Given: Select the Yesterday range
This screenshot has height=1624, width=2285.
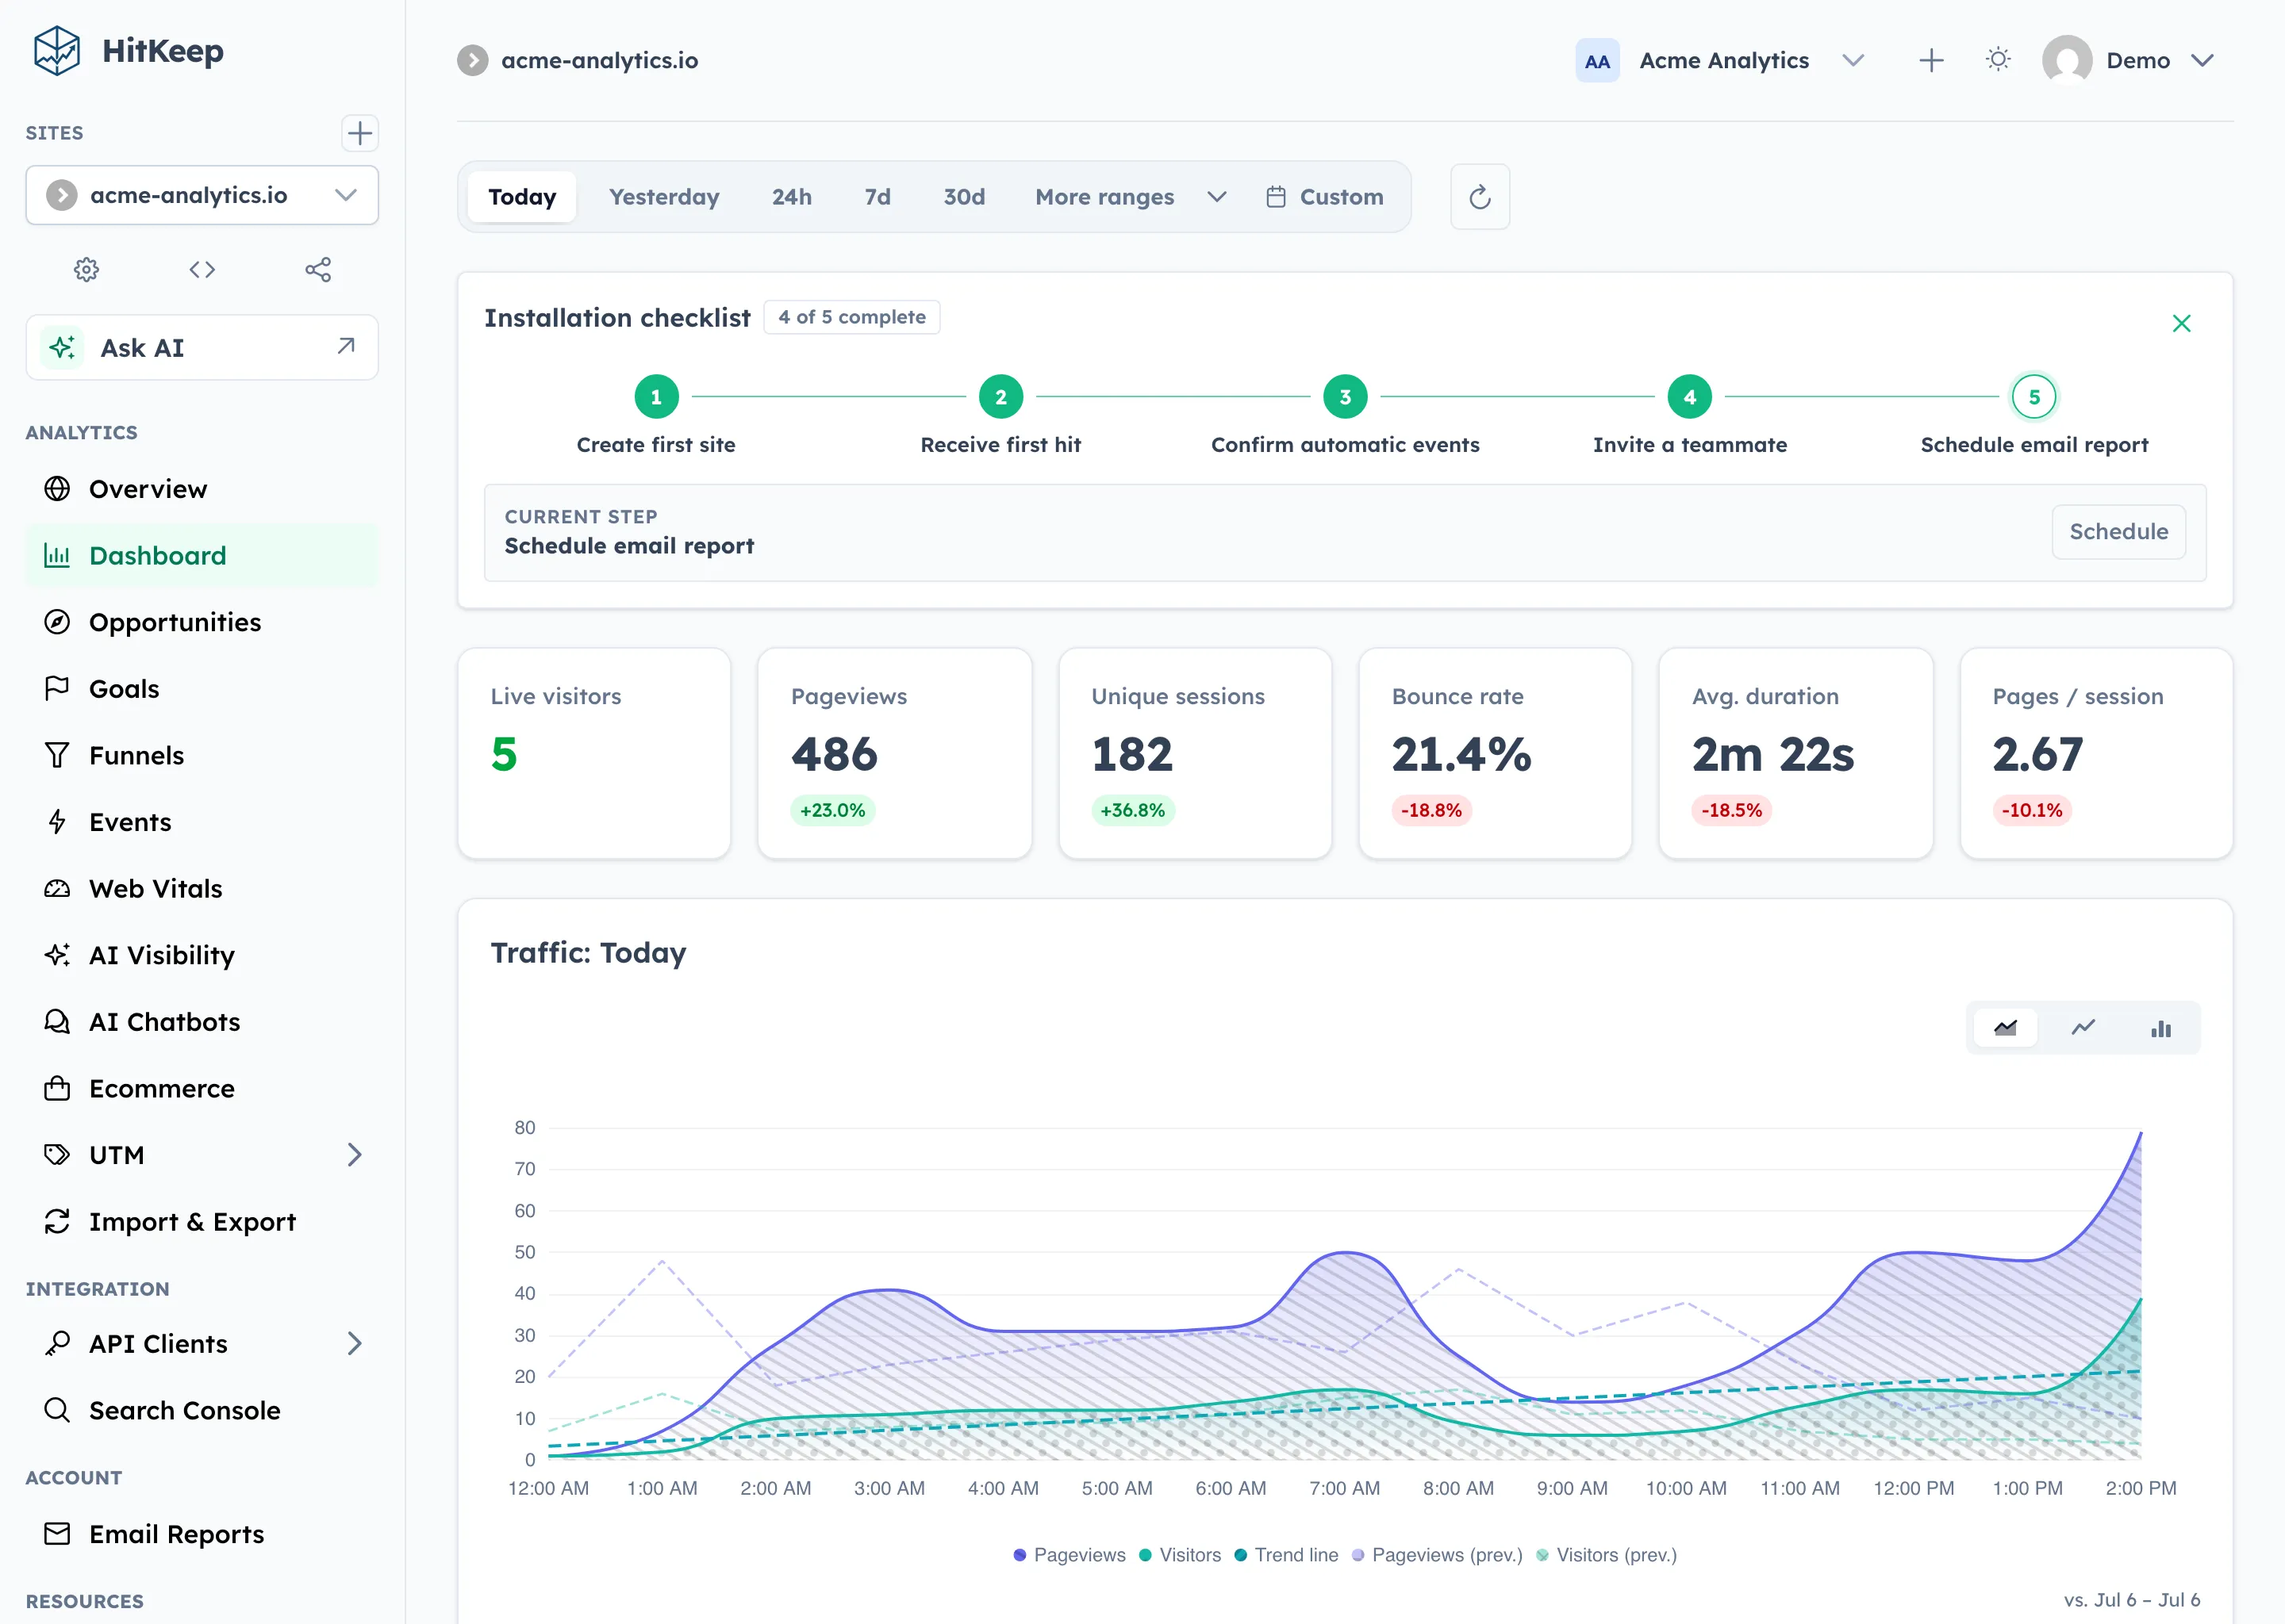Looking at the screenshot, I should click(664, 197).
